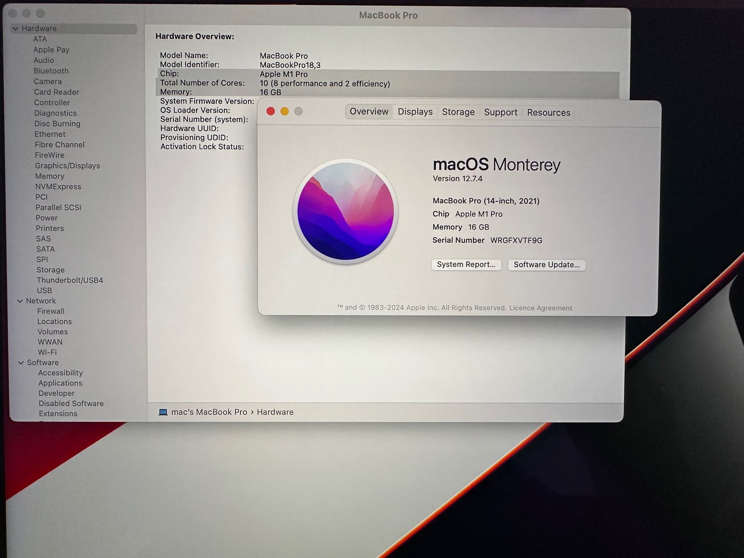This screenshot has height=558, width=744.
Task: Select Ethernet in the sidebar
Action: 50,134
